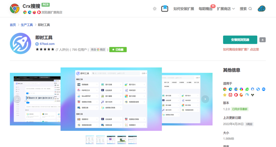Viewport: 276px width, 147px height.
Task: Click the Lemur browser icon
Action: pyautogui.click(x=252, y=95)
